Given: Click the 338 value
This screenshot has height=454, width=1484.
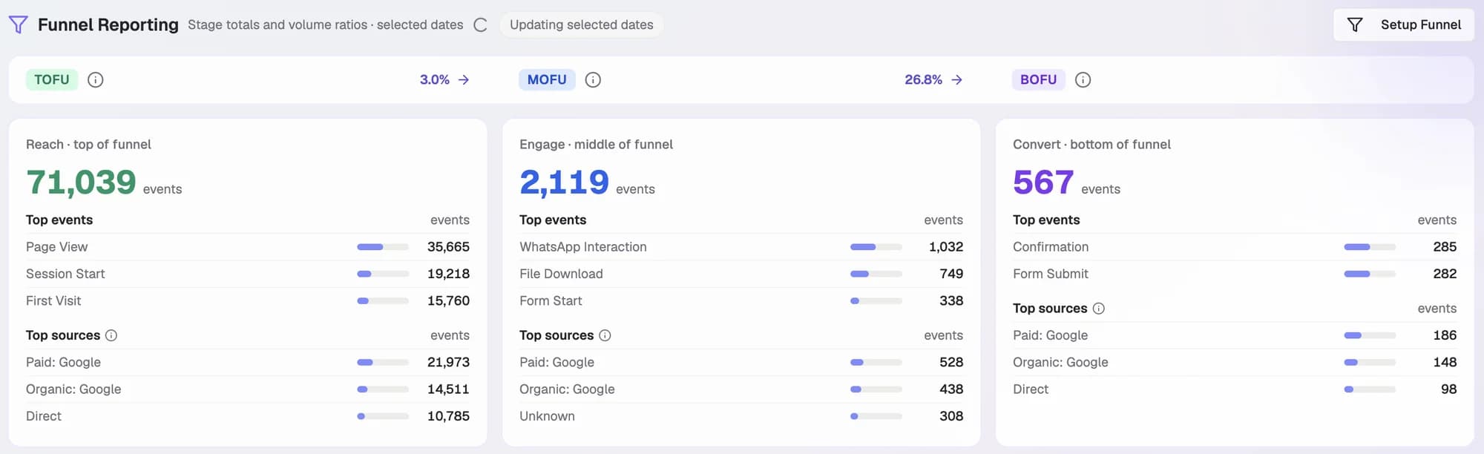Looking at the screenshot, I should click(x=951, y=300).
